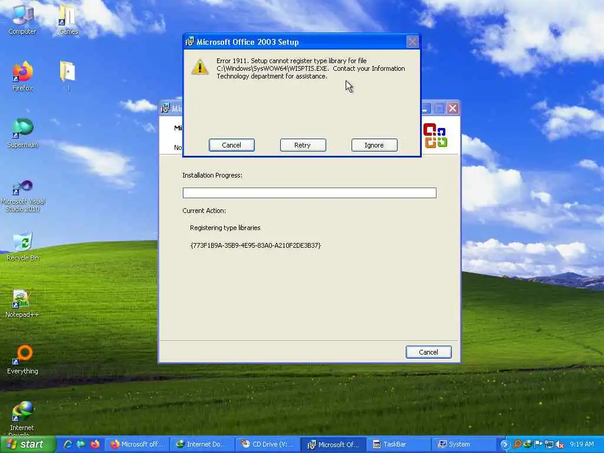604x453 pixels.
Task: Click the Office logo in the setup window
Action: tap(435, 136)
